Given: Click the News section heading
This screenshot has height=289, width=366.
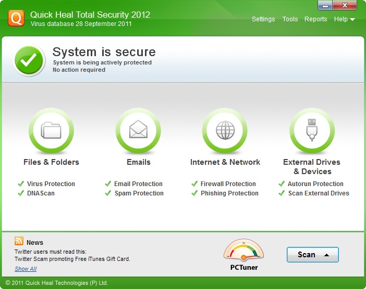Looking at the screenshot, I should coord(35,242).
